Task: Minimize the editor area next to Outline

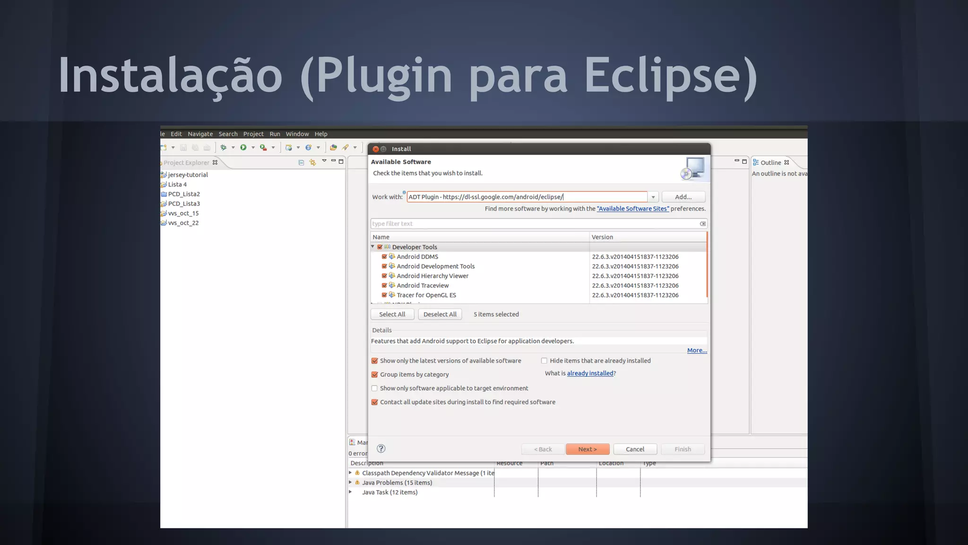Action: coord(736,161)
